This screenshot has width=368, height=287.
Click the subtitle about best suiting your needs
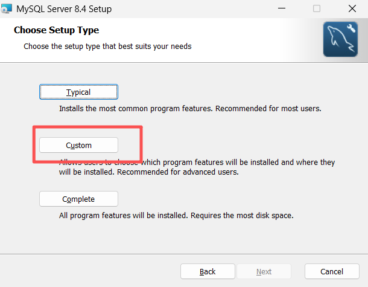click(x=107, y=46)
